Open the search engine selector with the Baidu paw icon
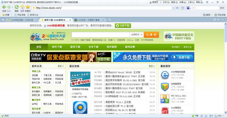 pos(188,8)
